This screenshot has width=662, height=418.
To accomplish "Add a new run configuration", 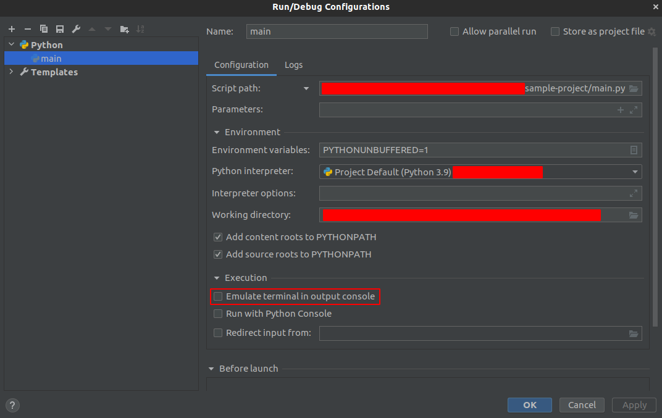I will click(11, 28).
